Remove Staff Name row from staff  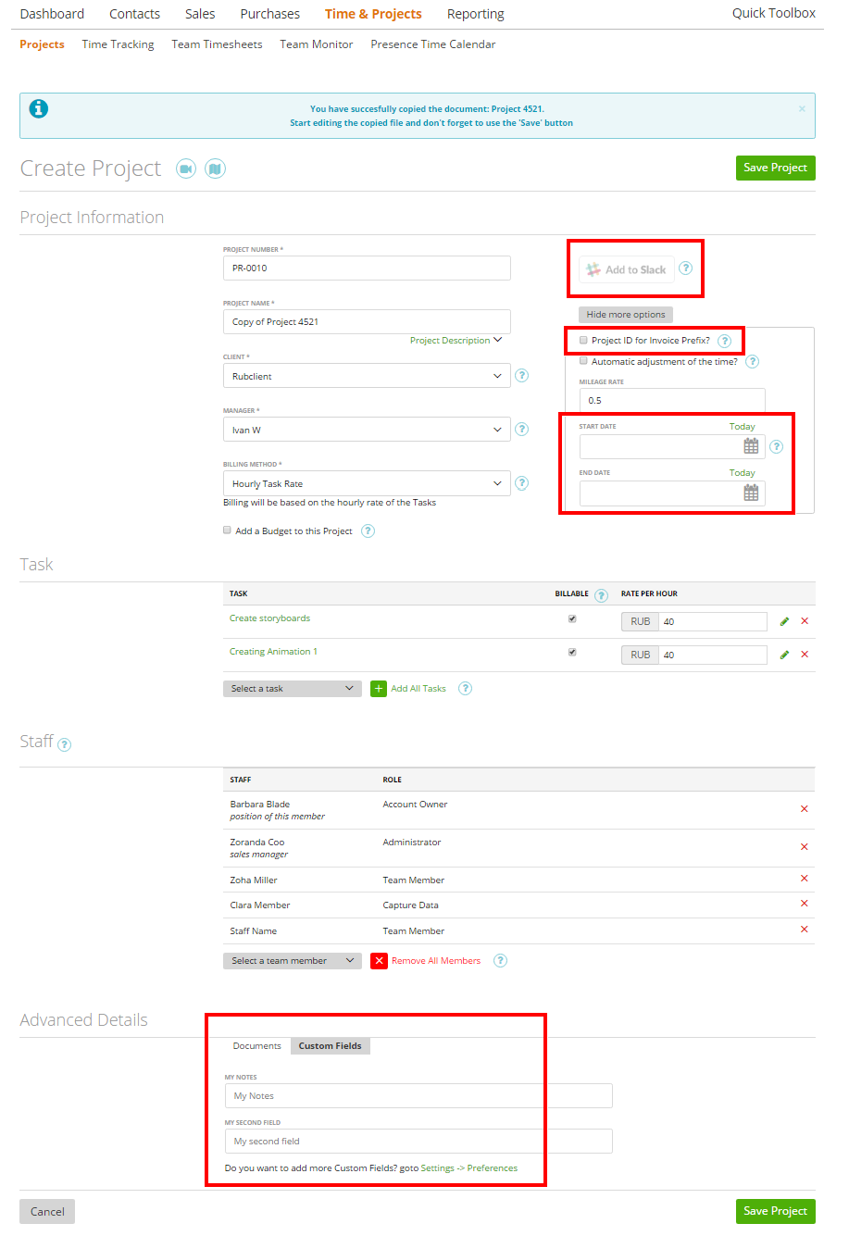pyautogui.click(x=805, y=930)
